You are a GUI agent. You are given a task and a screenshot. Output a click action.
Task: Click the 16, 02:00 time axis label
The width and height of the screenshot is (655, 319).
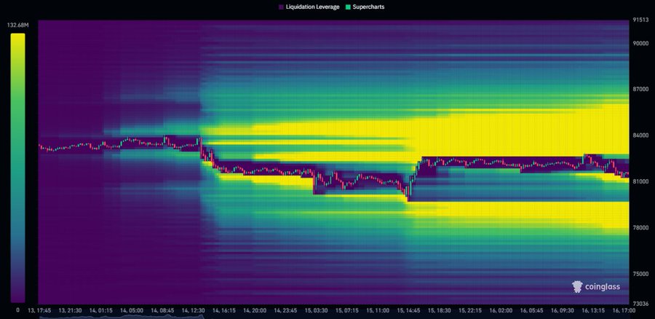(501, 311)
